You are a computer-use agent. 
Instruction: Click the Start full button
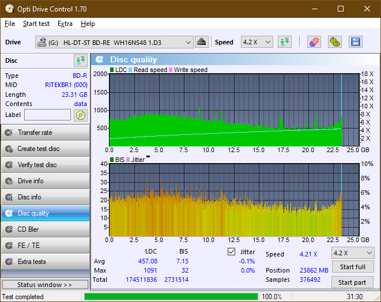tap(353, 267)
